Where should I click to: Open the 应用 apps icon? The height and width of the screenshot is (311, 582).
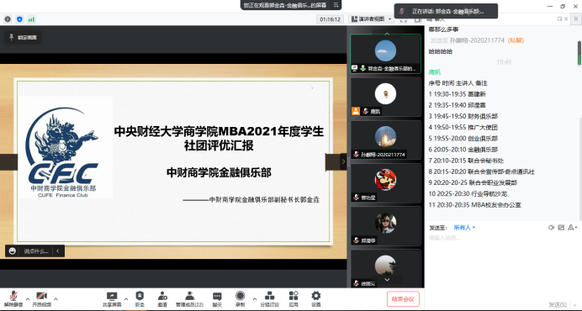coord(294,296)
